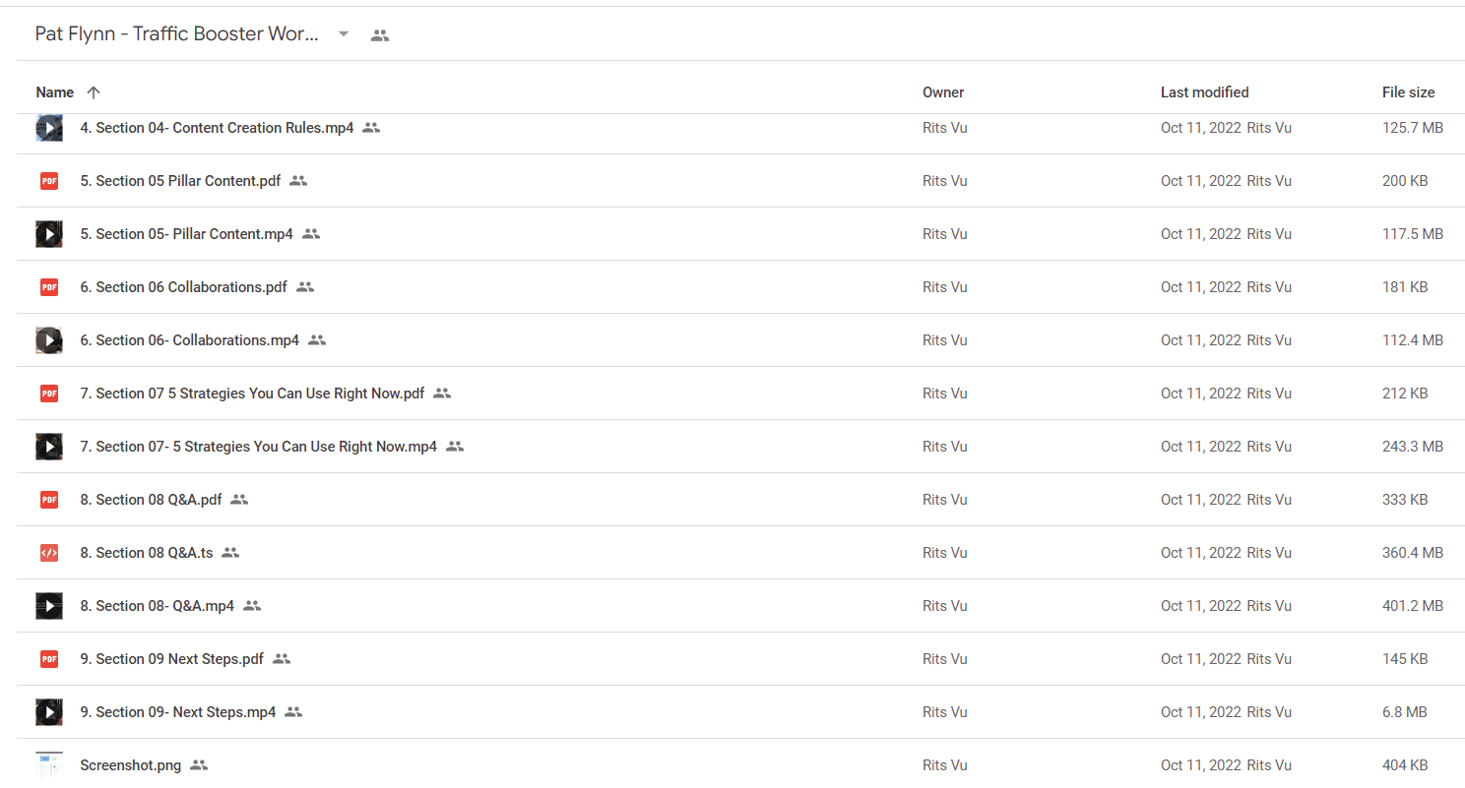This screenshot has height=788, width=1465.
Task: Click code file icon of Section 08 Q&A.ts
Action: (49, 553)
